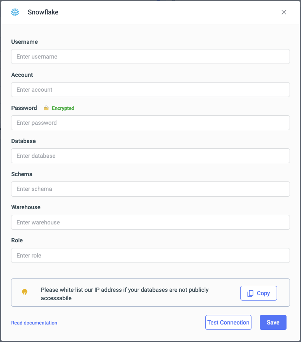The height and width of the screenshot is (342, 301).
Task: Click the green Encrypted label
Action: click(63, 108)
